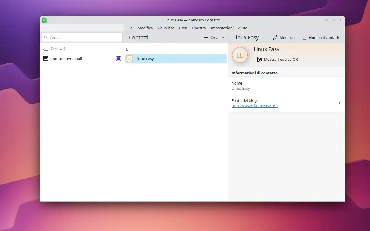Toggle the Contatti personali checkbox
This screenshot has width=370, height=231.
click(119, 59)
